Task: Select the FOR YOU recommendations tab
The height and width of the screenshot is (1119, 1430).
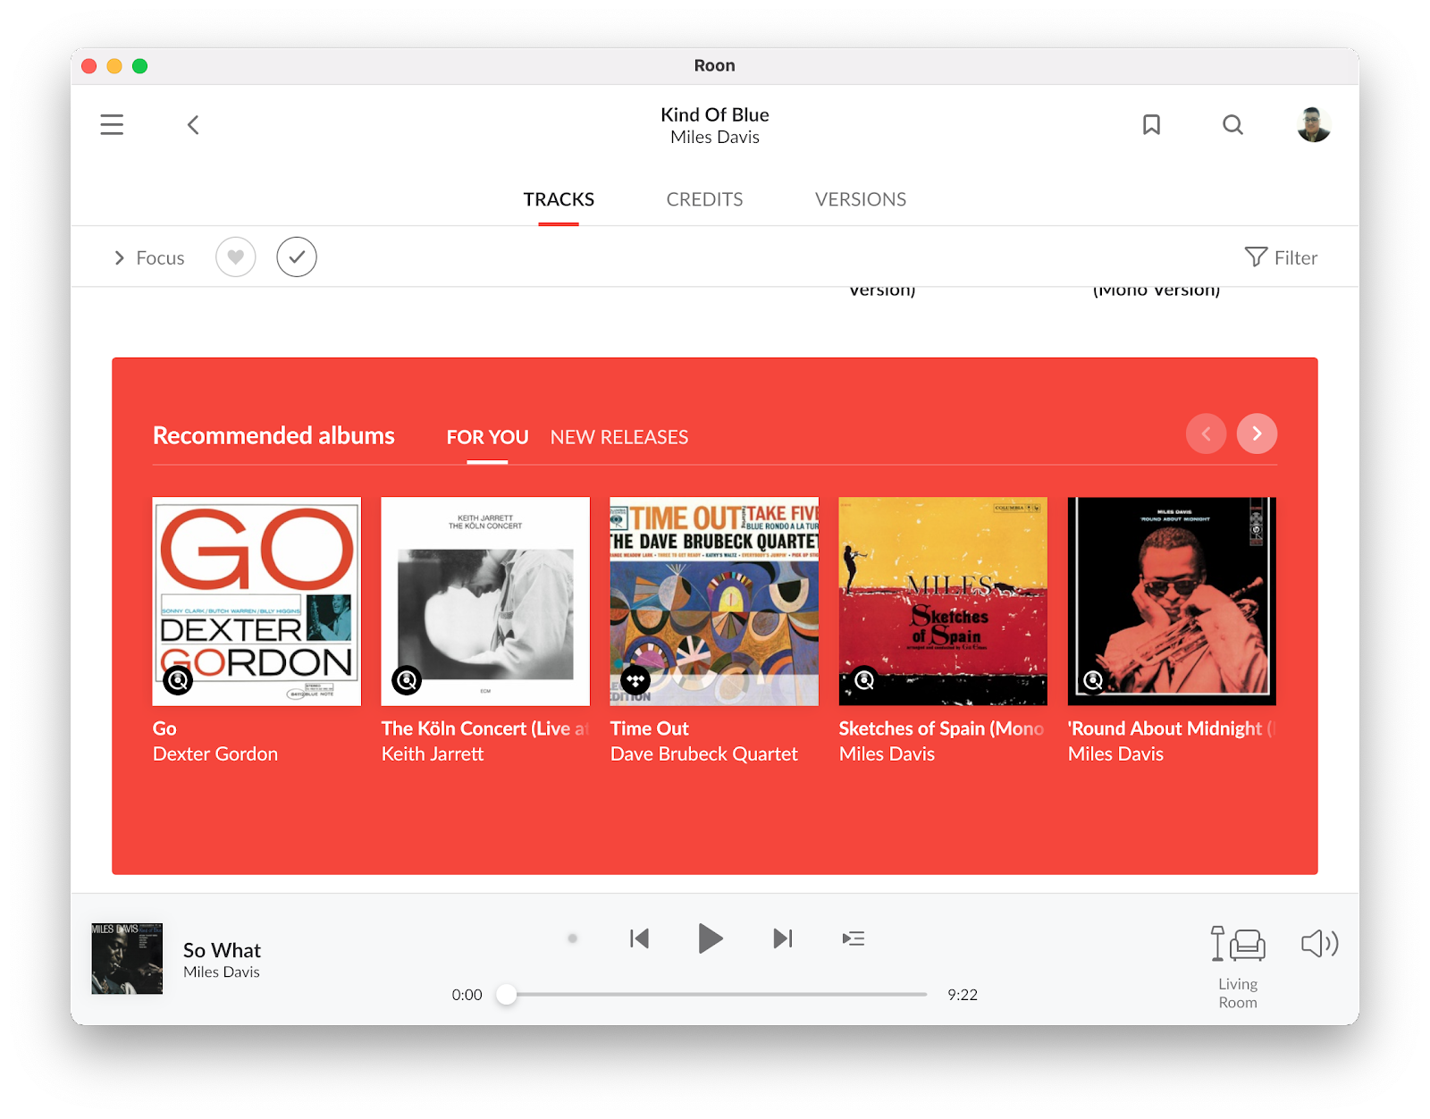Action: point(487,437)
